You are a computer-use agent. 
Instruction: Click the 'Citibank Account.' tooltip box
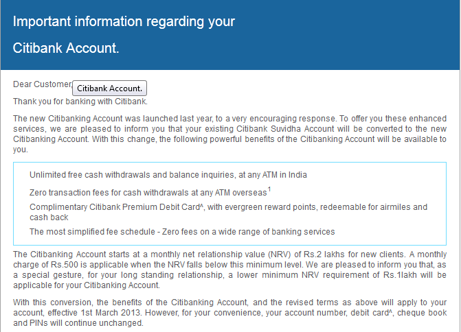110,88
